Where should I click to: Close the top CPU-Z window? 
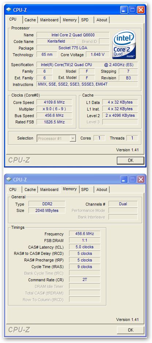pyautogui.click(x=141, y=10)
